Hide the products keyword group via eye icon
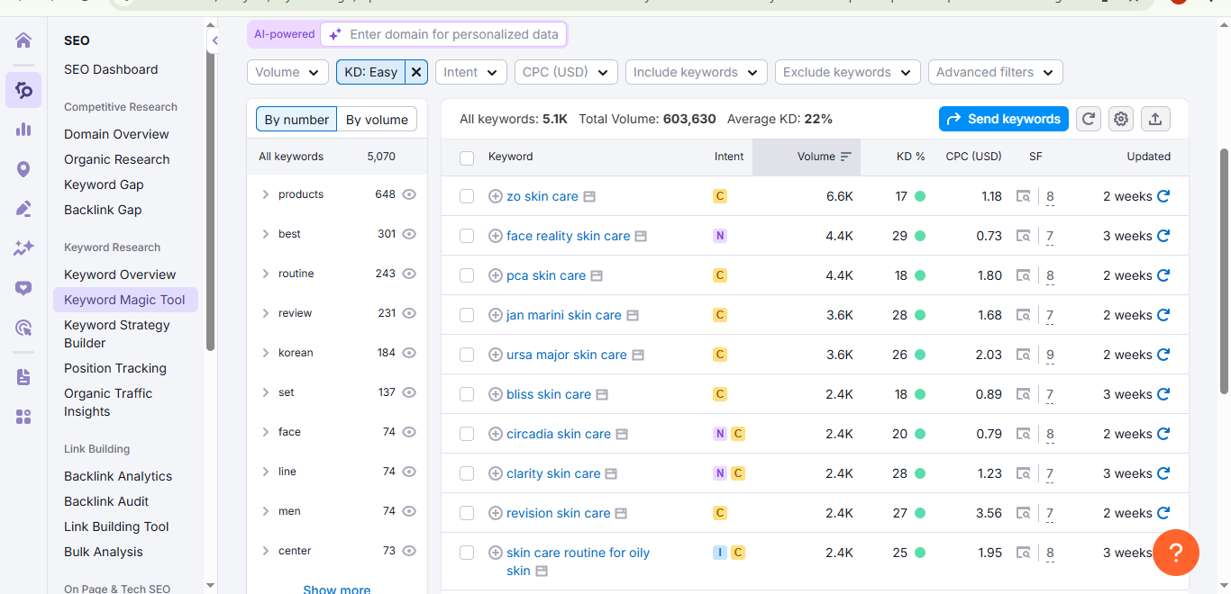 409,193
